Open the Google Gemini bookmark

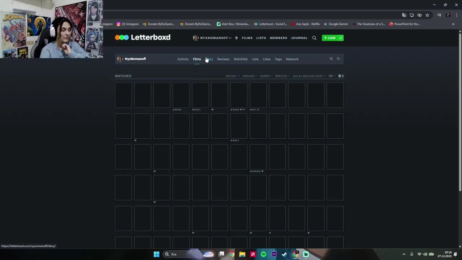(336, 24)
